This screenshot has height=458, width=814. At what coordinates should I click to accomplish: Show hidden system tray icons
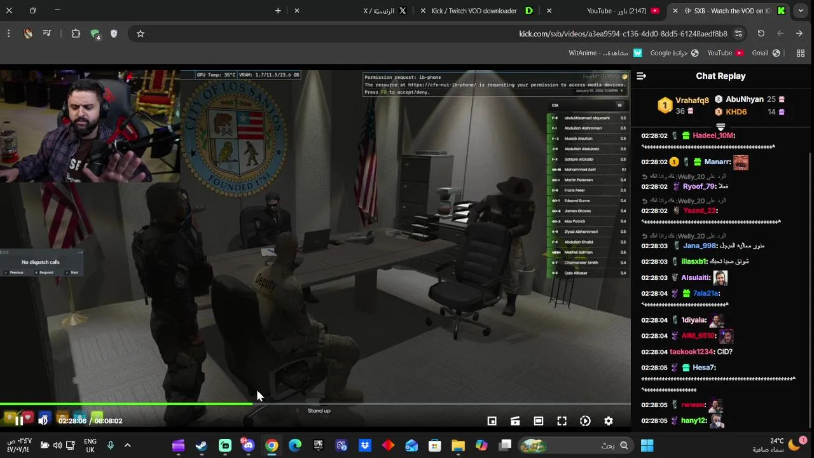pyautogui.click(x=128, y=445)
